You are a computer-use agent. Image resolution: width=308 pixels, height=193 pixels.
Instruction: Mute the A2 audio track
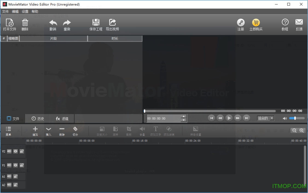(9, 185)
